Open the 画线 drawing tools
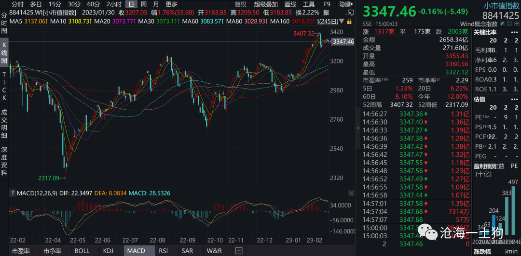 290,4
